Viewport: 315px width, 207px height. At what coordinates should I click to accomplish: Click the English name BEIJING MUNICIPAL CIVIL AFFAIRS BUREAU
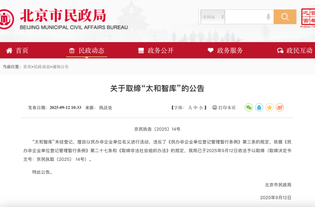[74, 27]
